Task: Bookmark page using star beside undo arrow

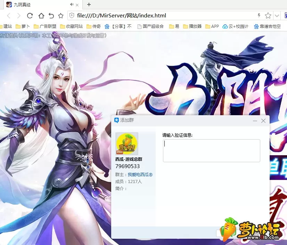Action: 61,16
